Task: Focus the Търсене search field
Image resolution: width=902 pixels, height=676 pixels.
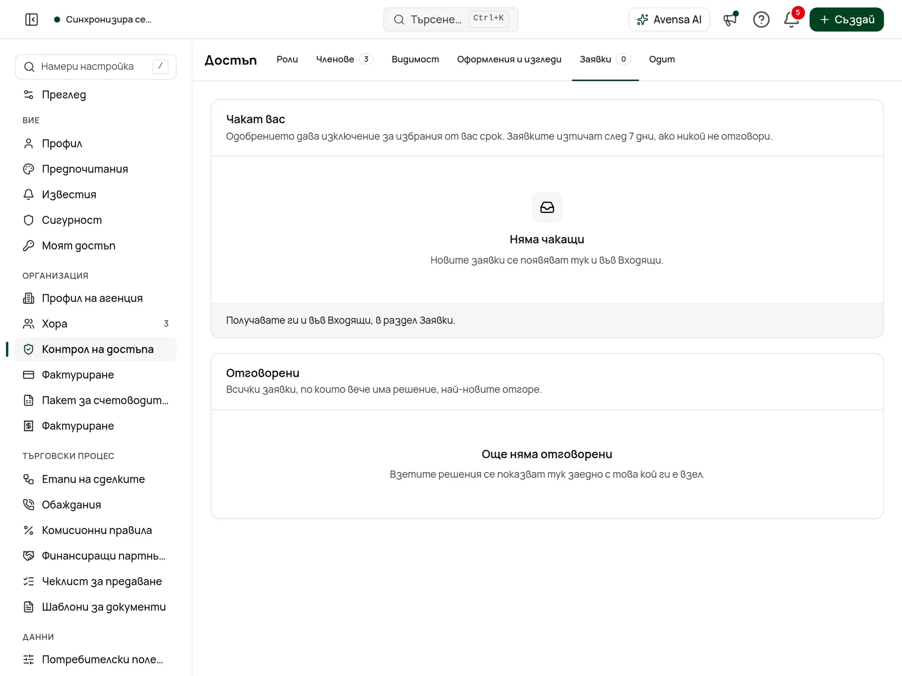Action: point(451,20)
